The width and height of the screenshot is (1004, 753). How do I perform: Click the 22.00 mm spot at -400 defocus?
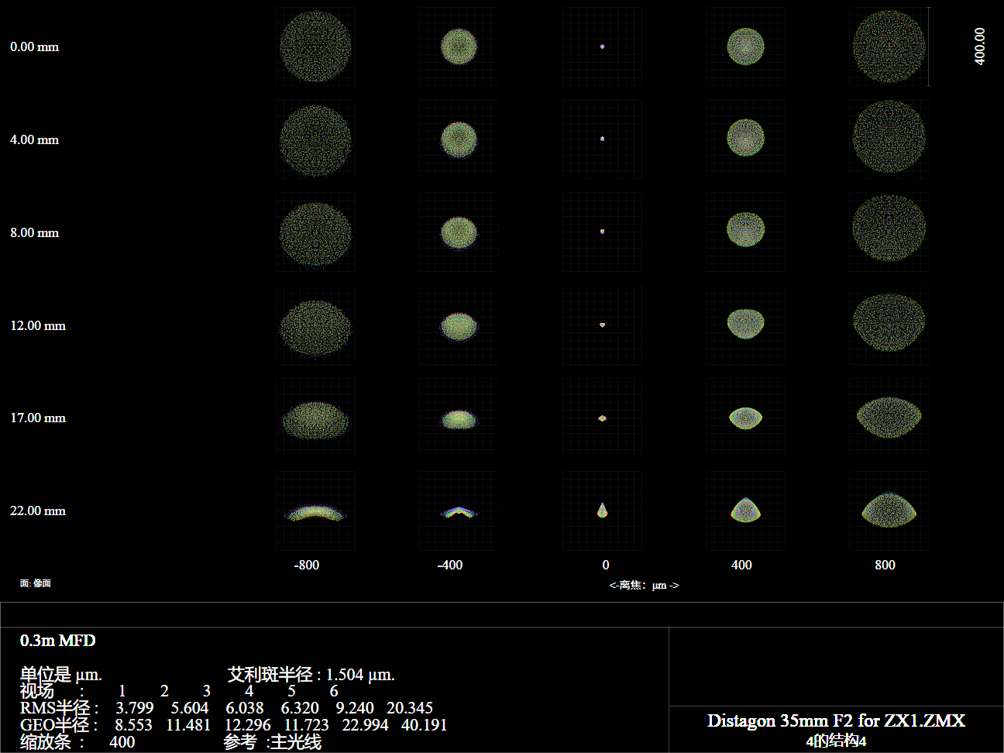pyautogui.click(x=459, y=511)
